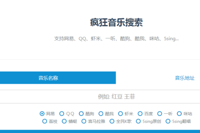Open the 音乐地址 tab
The height and width of the screenshot is (133, 200).
(x=185, y=78)
